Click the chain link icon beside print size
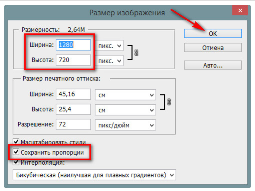 pyautogui.click(x=169, y=102)
